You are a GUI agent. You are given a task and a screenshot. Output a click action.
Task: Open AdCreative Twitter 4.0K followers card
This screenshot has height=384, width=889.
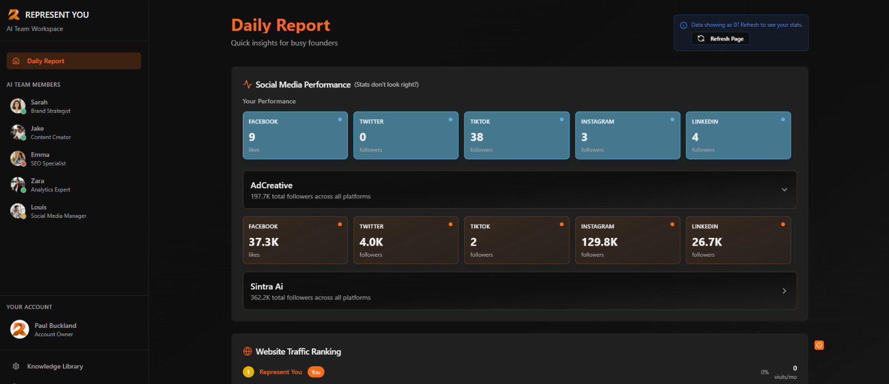(406, 240)
